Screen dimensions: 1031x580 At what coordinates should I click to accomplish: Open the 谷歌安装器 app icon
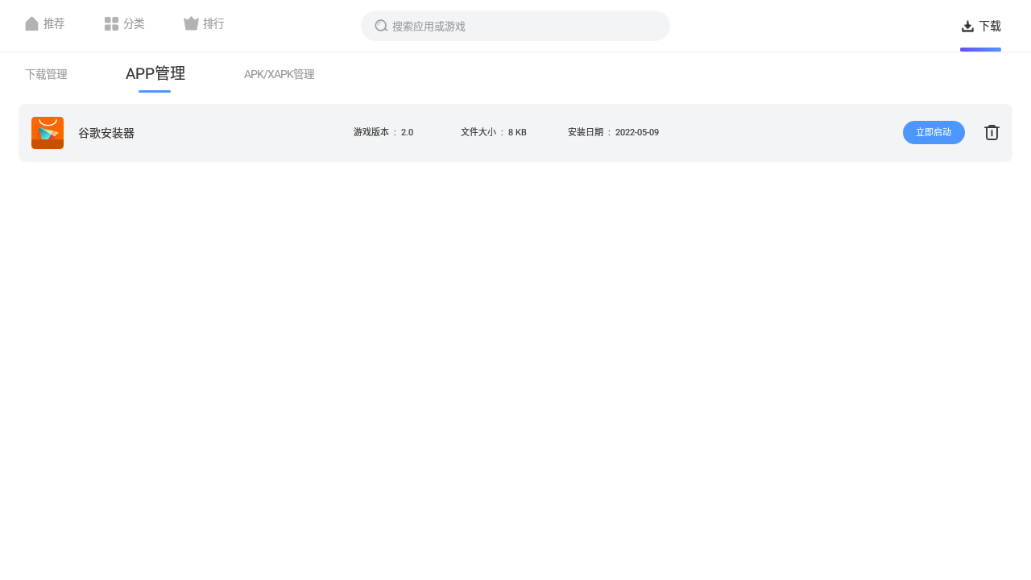point(47,132)
